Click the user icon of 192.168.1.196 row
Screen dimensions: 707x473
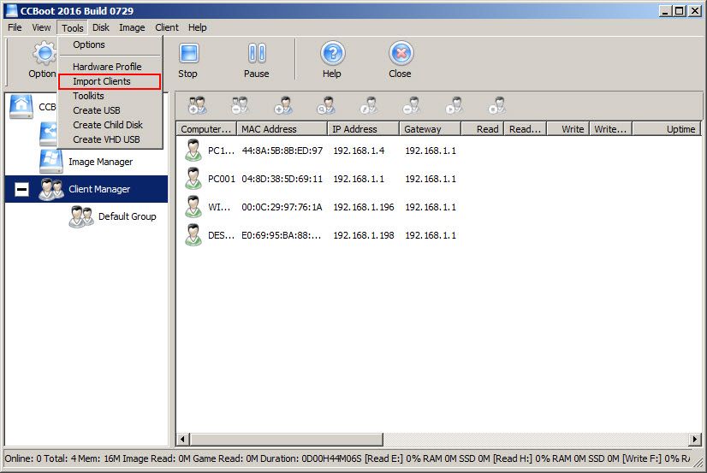point(193,207)
